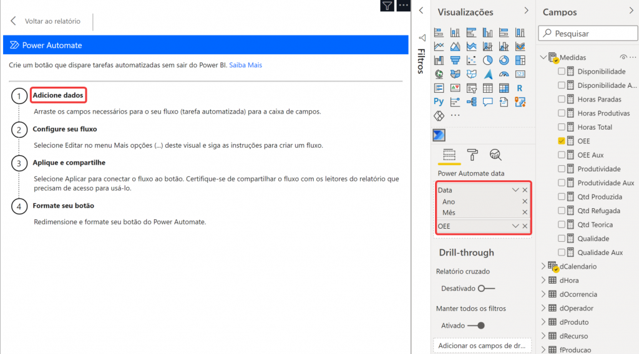Choose the Python visual icon
Screen dimensions: 639x354
[439, 102]
